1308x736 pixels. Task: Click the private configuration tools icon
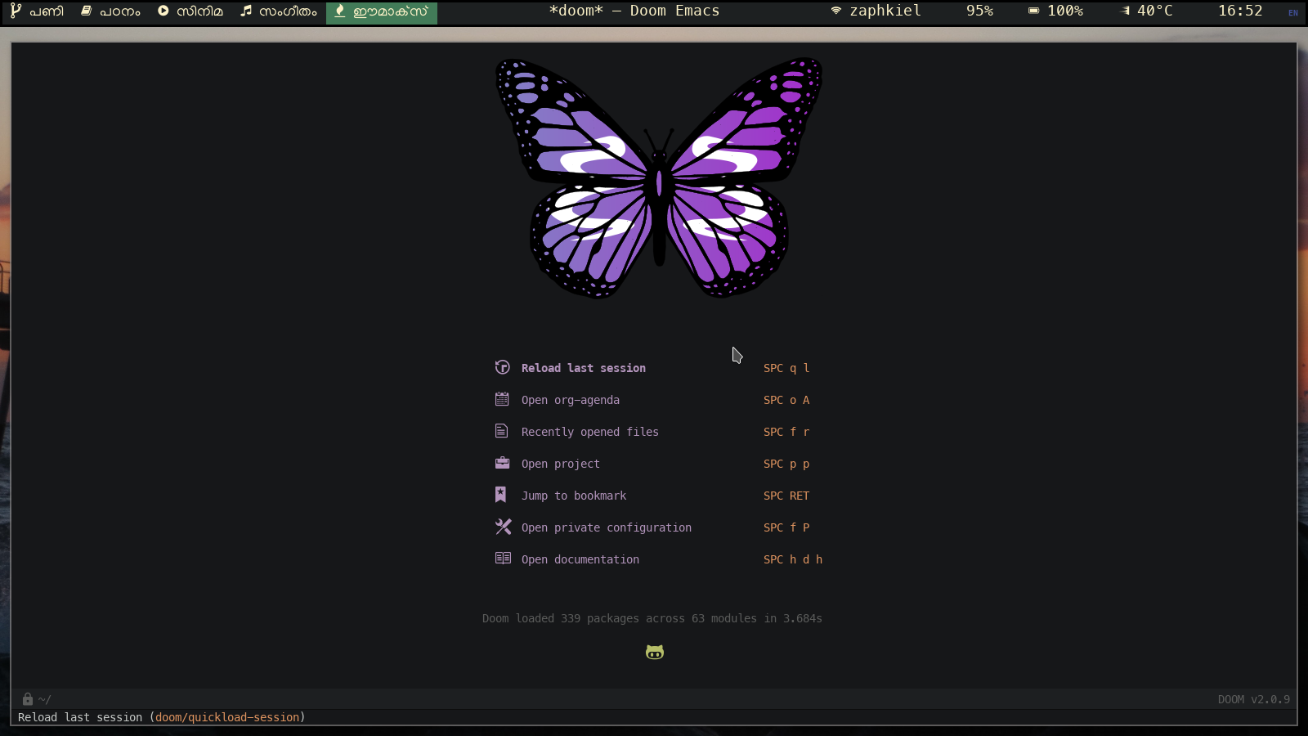pos(503,527)
